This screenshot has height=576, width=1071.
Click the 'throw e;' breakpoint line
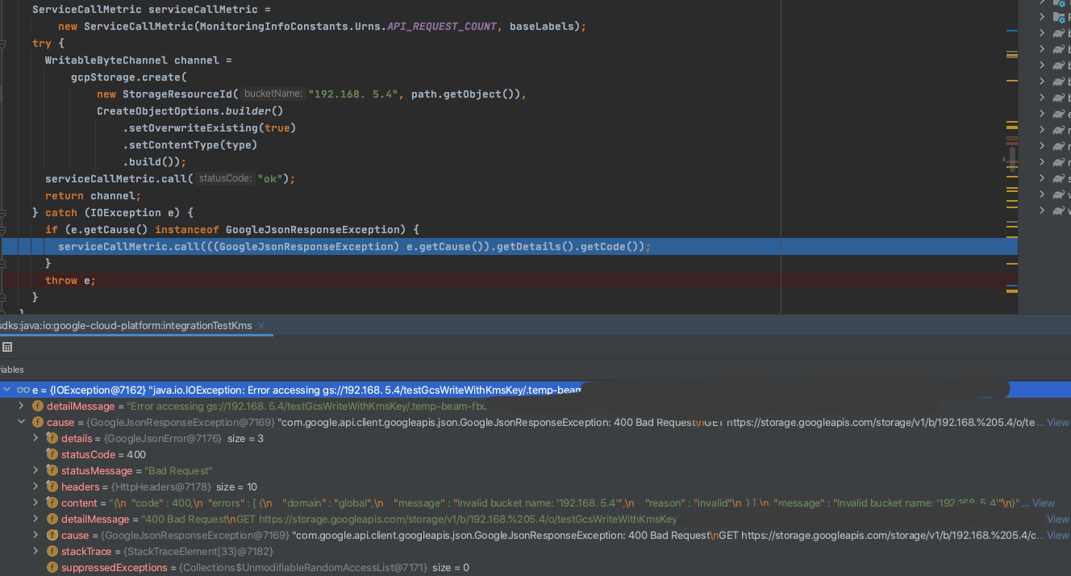pos(508,280)
